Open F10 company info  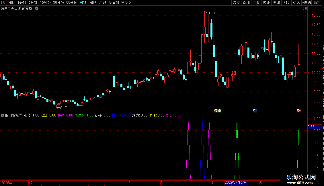pyautogui.click(x=286, y=3)
